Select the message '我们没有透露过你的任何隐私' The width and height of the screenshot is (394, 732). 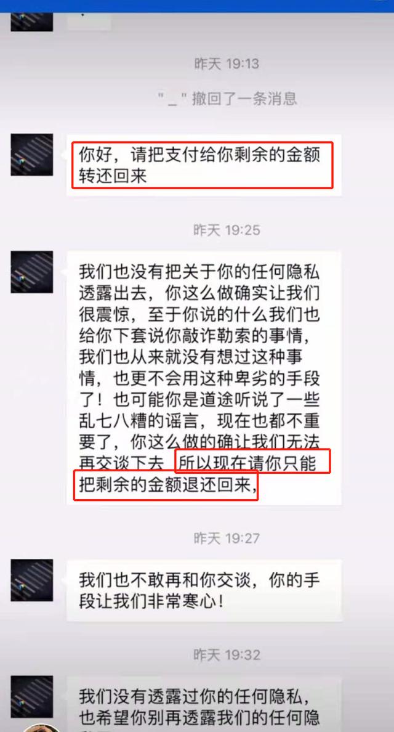click(204, 704)
